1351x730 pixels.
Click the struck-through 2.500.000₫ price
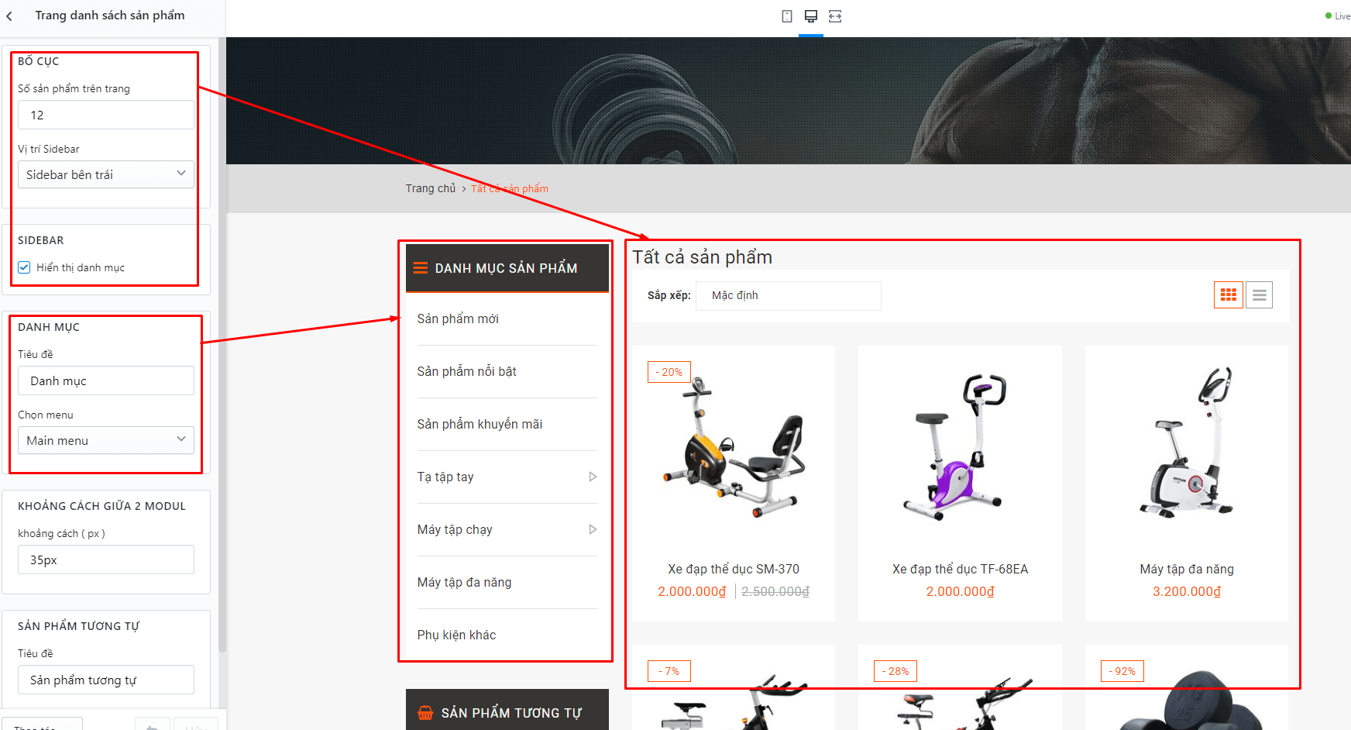(775, 591)
